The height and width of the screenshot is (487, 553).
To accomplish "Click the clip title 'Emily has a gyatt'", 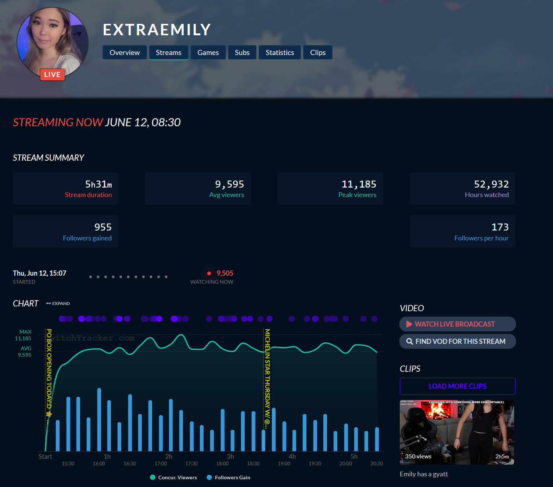I will (424, 474).
